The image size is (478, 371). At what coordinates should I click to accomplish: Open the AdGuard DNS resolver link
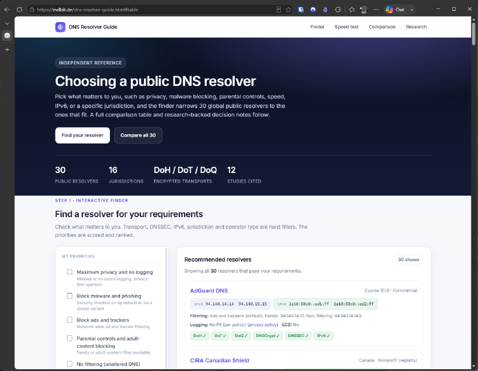click(209, 290)
